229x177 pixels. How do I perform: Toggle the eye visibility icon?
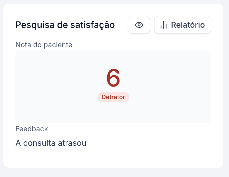(x=139, y=25)
